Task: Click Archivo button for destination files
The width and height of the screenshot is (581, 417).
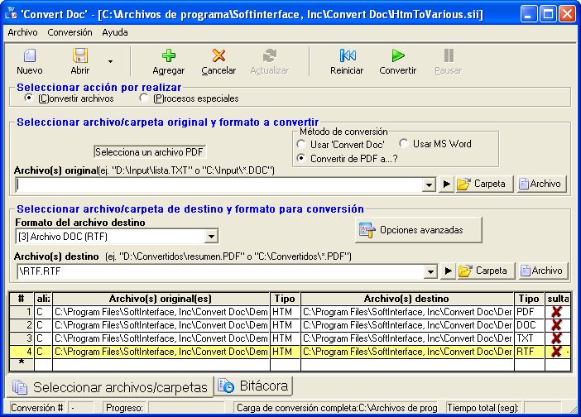Action: (543, 271)
